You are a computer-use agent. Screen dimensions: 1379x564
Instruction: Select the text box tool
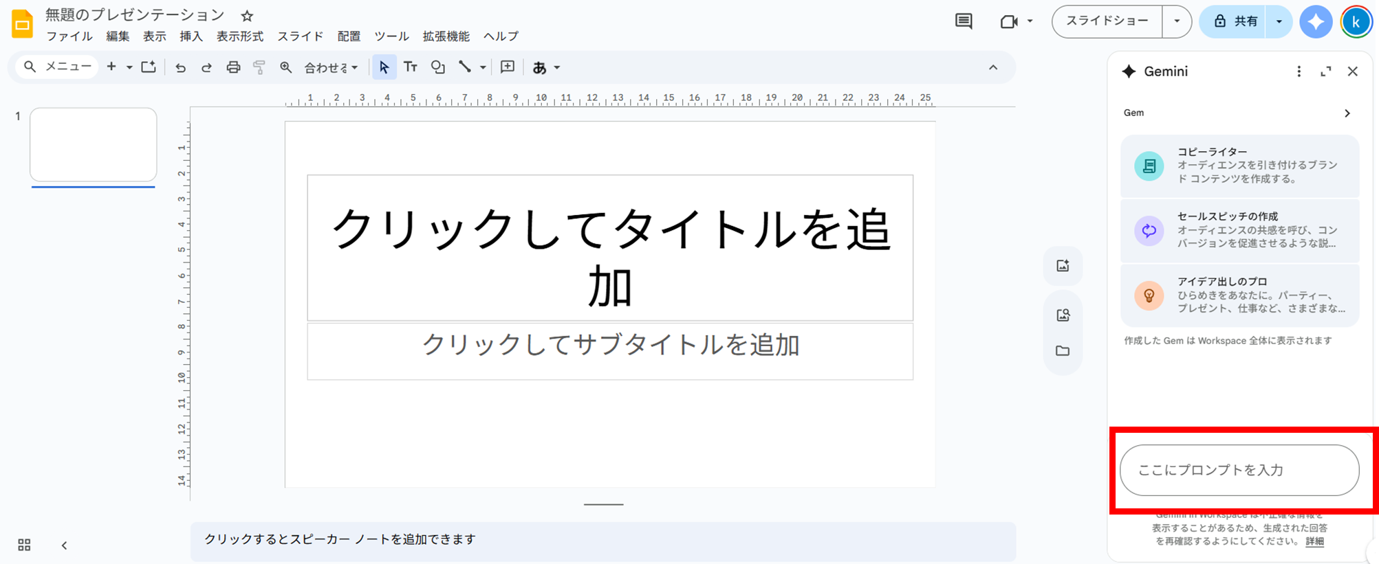click(x=411, y=67)
